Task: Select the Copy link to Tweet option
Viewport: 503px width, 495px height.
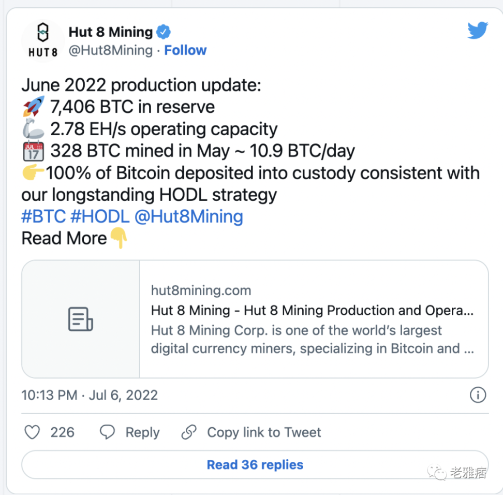Action: tap(263, 432)
